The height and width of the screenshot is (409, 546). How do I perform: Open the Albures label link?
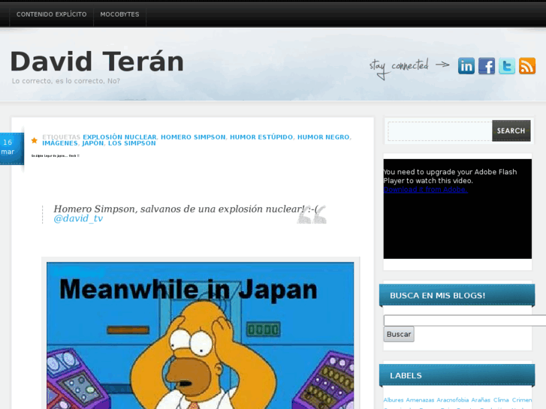pos(393,400)
